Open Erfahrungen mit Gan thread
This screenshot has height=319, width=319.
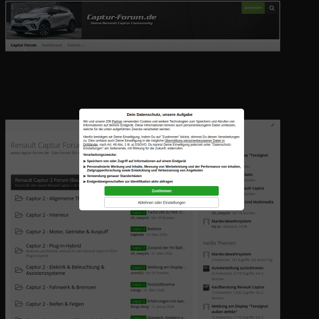[x=167, y=301]
